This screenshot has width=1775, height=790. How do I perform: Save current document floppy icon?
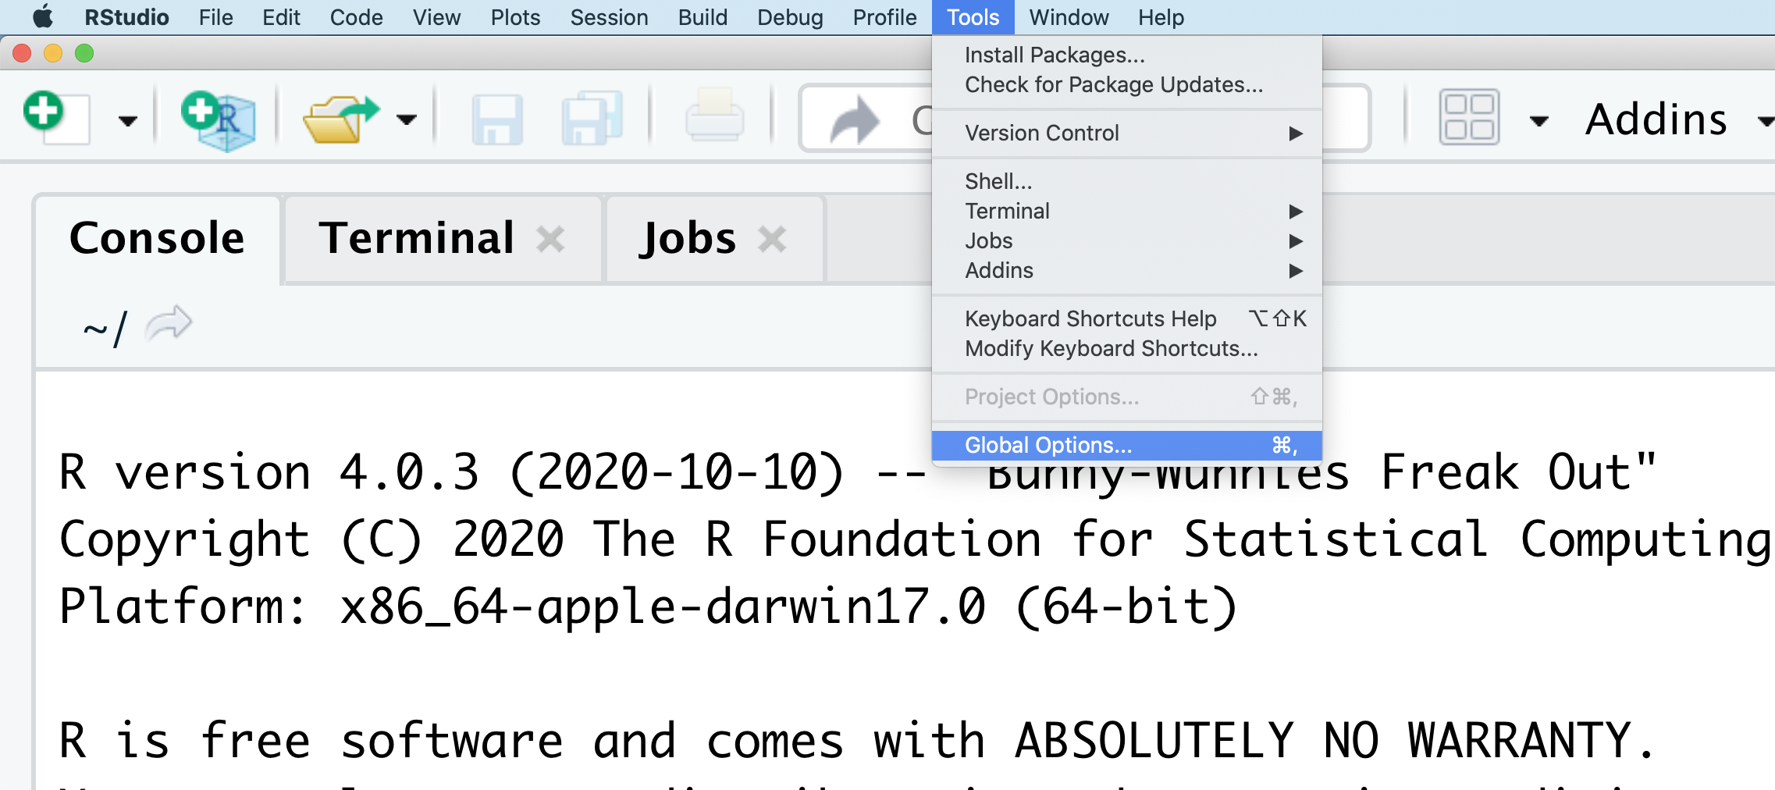pyautogui.click(x=497, y=119)
